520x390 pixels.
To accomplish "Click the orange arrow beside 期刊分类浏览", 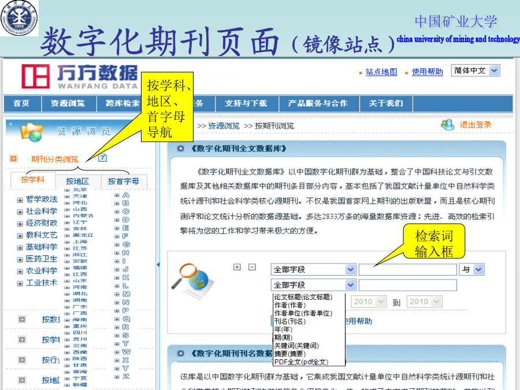I will [x=13, y=158].
